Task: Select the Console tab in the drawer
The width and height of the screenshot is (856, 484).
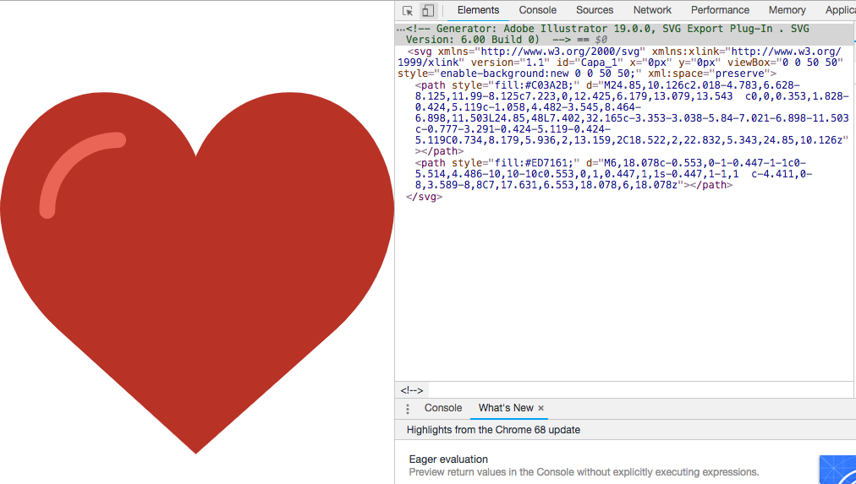Action: coord(443,408)
